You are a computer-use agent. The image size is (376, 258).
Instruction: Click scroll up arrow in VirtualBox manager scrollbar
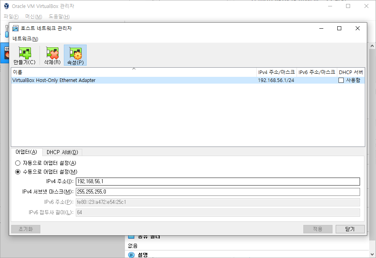[372, 46]
